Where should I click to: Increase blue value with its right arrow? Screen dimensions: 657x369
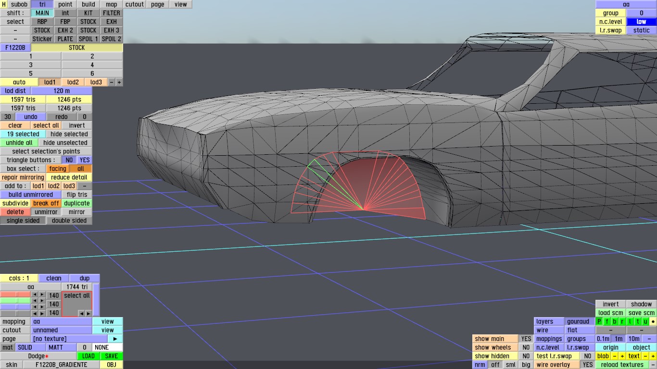(42, 307)
